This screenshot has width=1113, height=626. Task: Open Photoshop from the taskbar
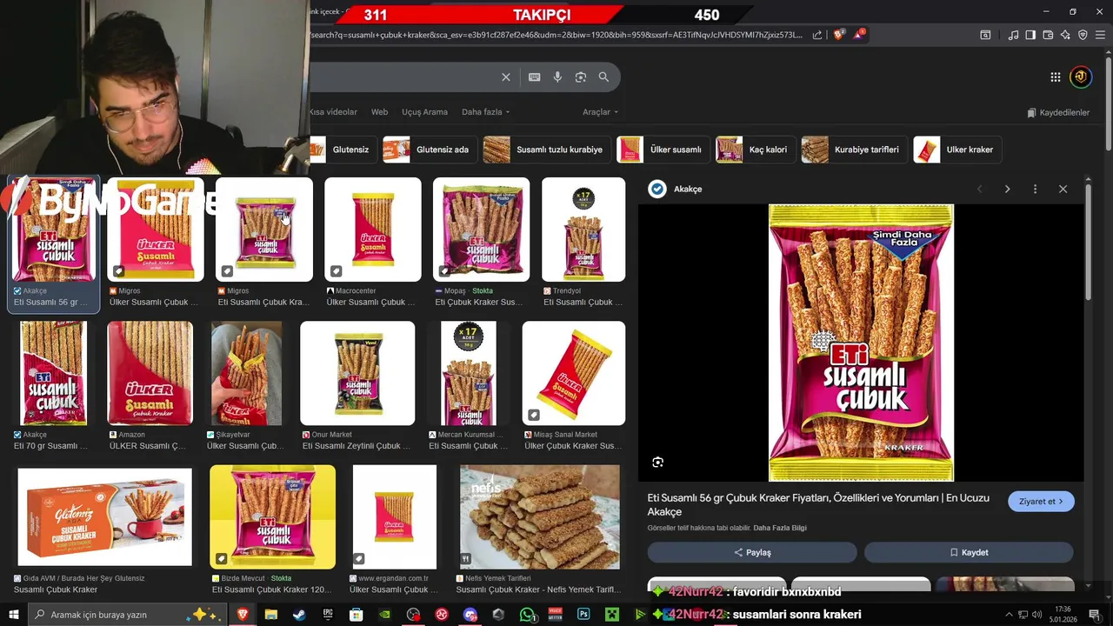click(583, 615)
